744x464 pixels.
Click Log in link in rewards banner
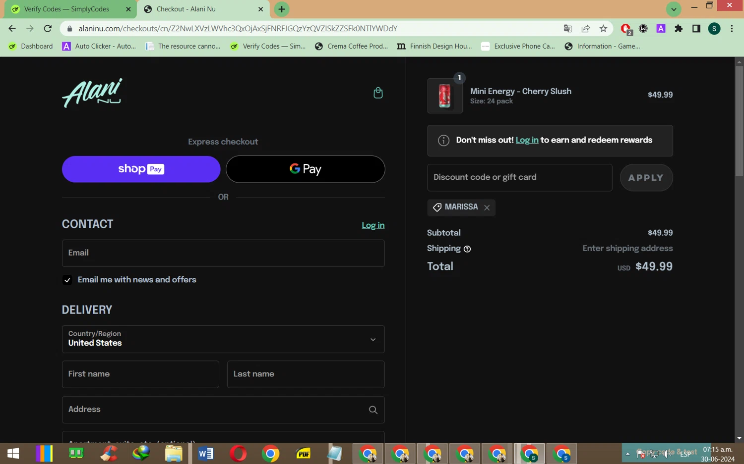[x=527, y=140]
